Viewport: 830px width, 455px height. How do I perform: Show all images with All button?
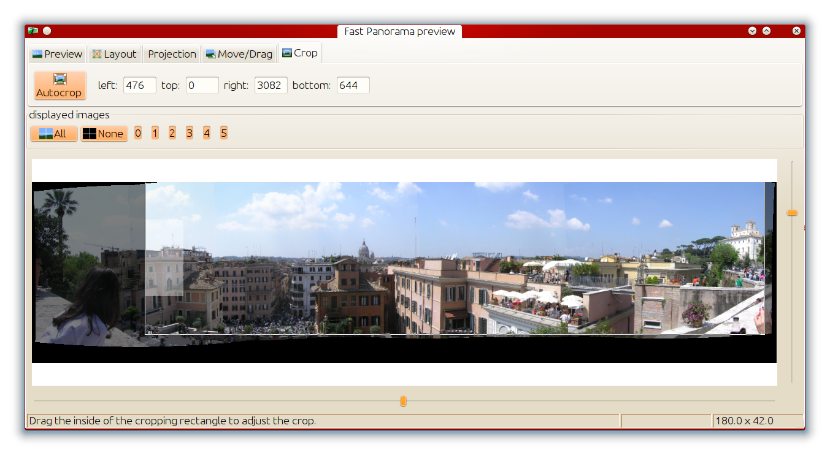pyautogui.click(x=54, y=134)
